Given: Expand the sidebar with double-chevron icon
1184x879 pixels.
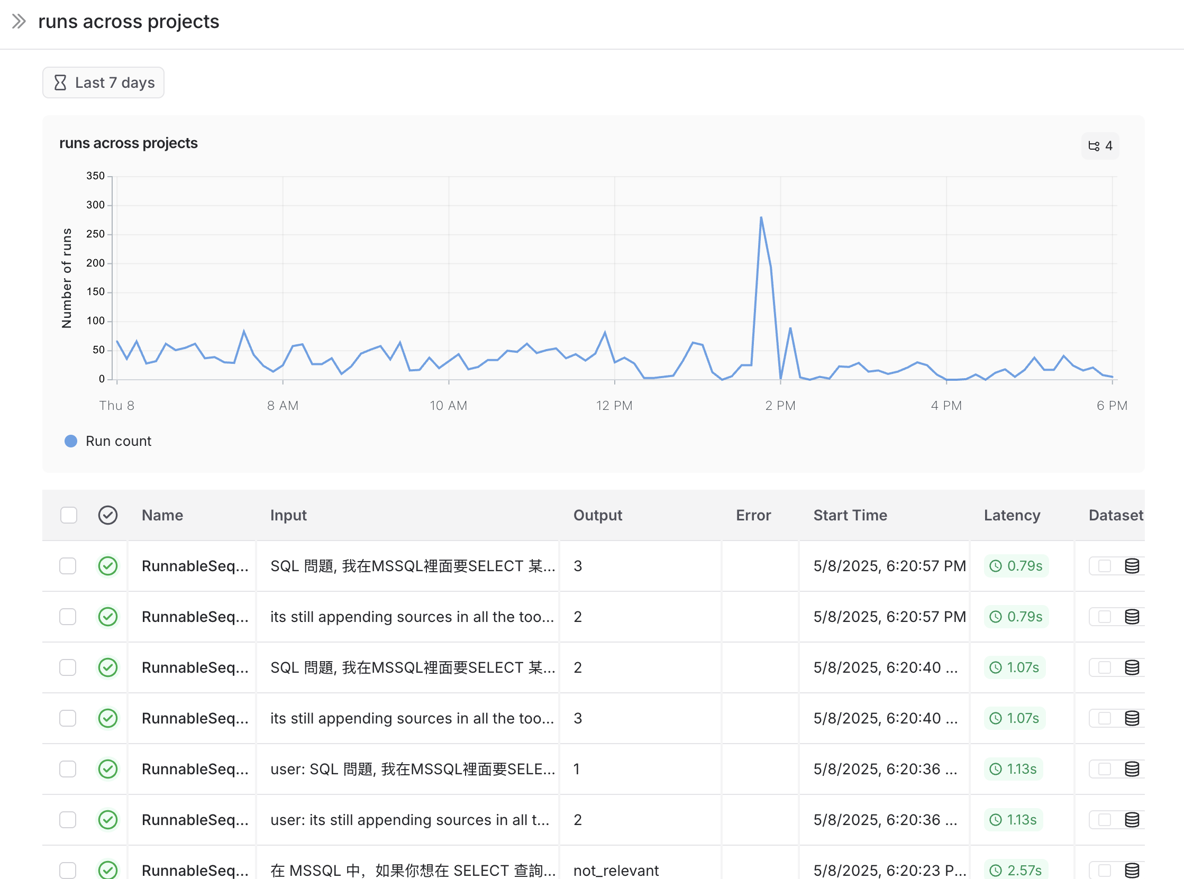Looking at the screenshot, I should click(19, 22).
